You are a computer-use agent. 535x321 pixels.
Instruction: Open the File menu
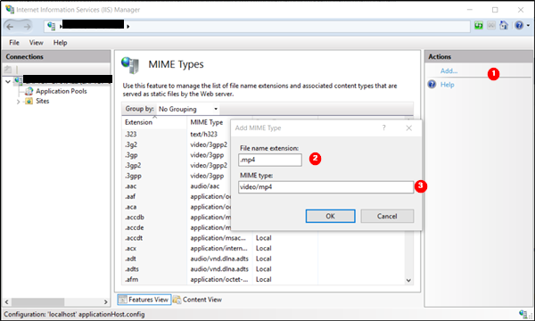click(14, 43)
